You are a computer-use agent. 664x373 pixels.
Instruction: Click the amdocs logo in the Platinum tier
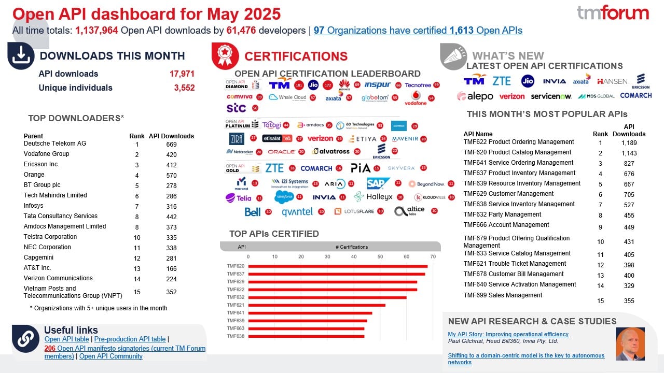311,125
